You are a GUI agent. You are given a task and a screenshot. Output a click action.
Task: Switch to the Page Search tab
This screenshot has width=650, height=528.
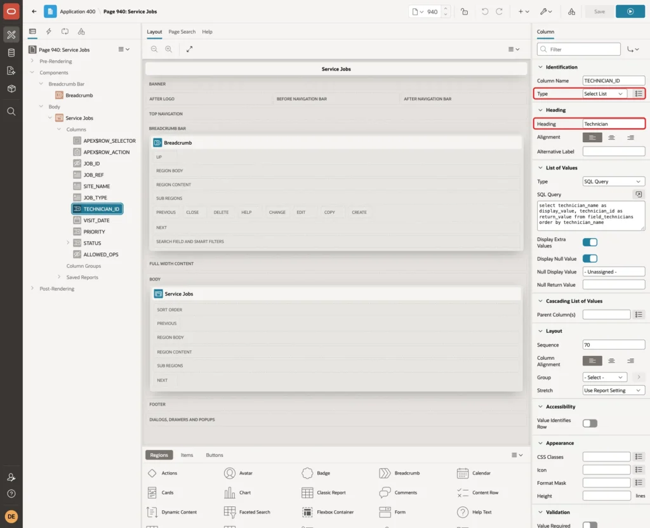pyautogui.click(x=182, y=32)
